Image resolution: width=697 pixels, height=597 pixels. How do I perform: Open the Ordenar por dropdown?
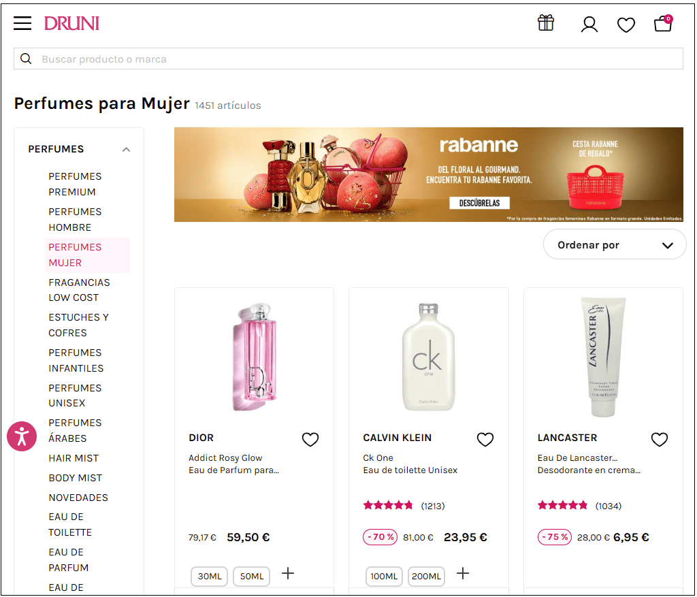click(615, 244)
